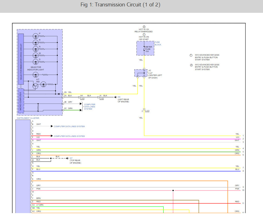Viewport: 263px width, 222px height.
Task: Open Computer Data Lines System link beside GRY/GRN wires
Action: (x=90, y=107)
